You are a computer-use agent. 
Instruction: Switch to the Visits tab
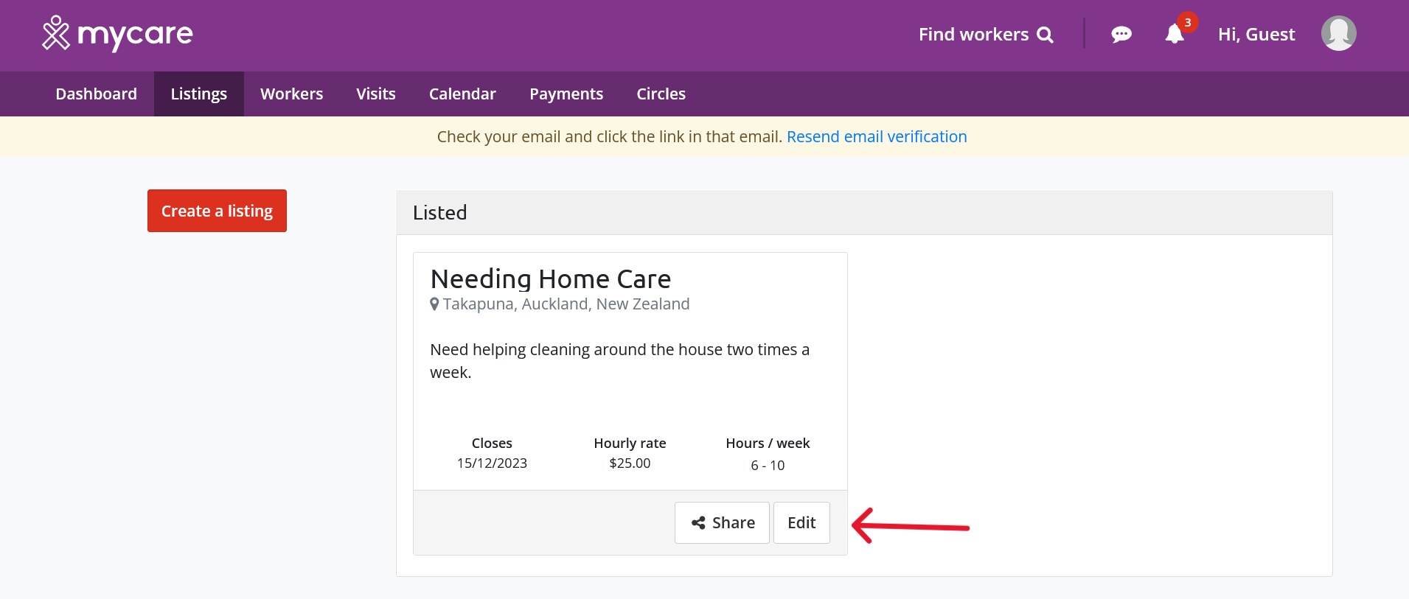click(x=376, y=94)
